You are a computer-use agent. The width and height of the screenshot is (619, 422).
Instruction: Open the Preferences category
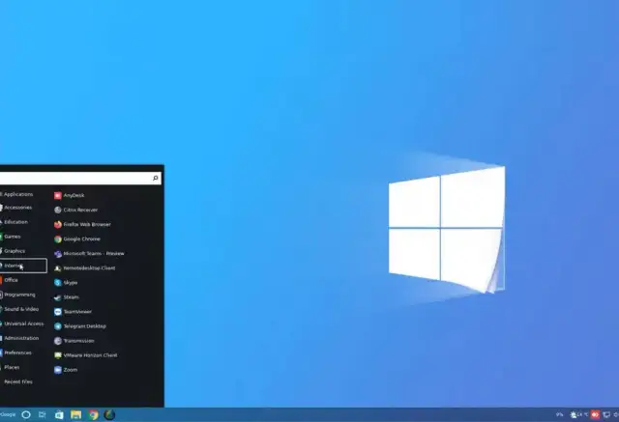coord(16,353)
